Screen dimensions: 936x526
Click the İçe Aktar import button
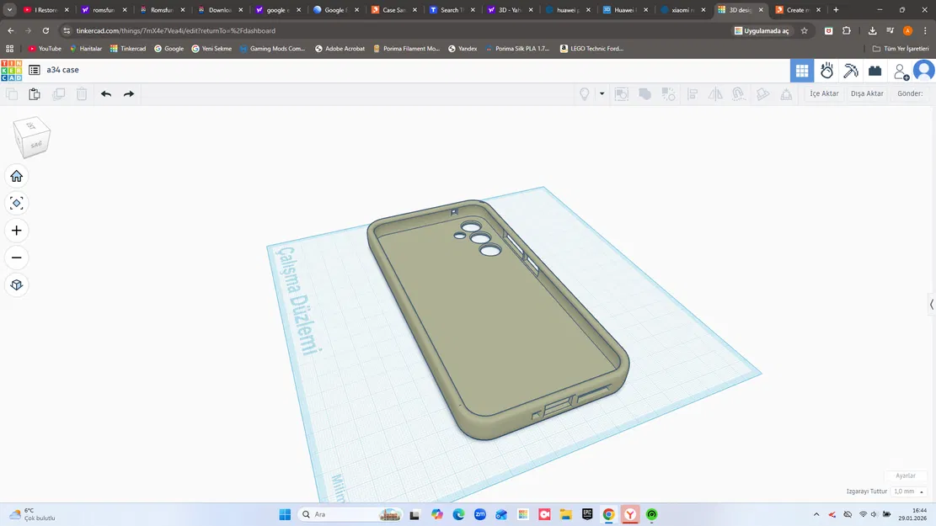824,94
